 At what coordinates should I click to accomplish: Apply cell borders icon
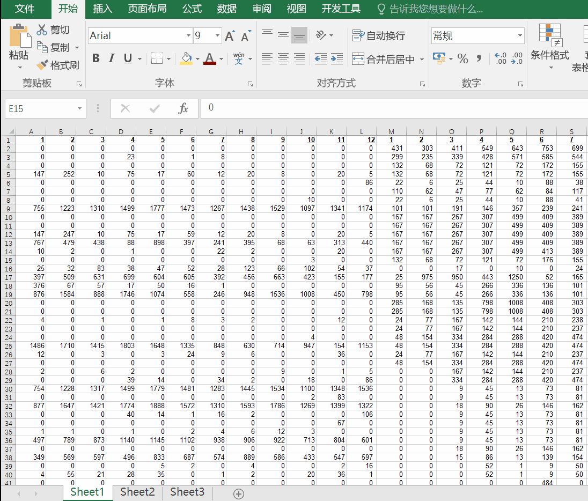click(157, 58)
